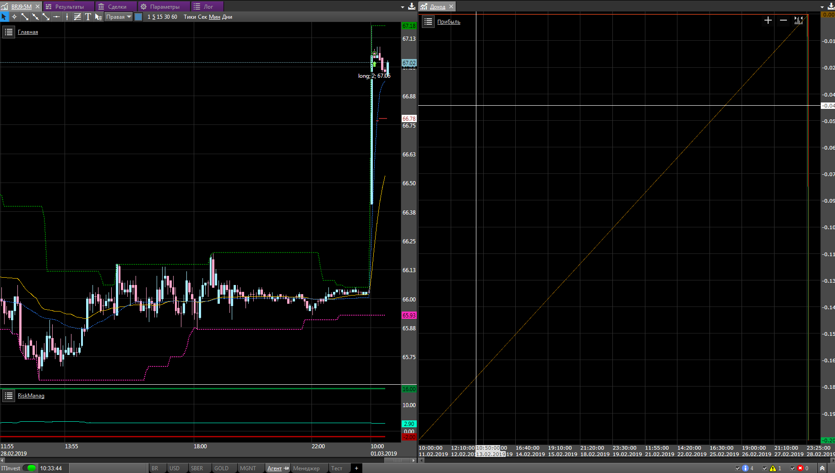Switch to the BRJ9:5M chart tab
The image size is (835, 473).
tap(22, 6)
